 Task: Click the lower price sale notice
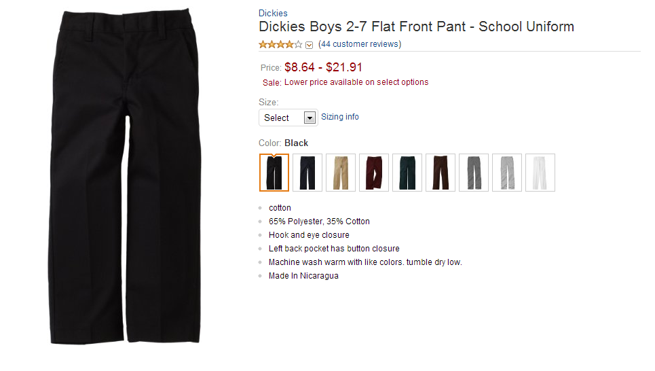click(356, 82)
